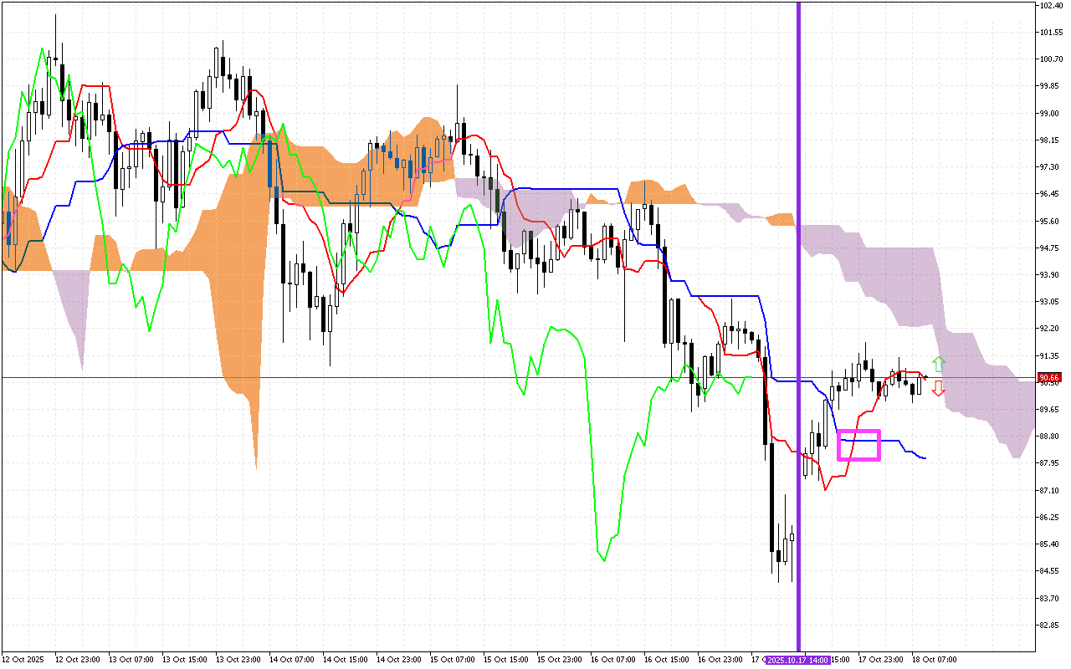Select the 16 Oct 15:00 time label
The width and height of the screenshot is (1071, 669).
point(666,660)
